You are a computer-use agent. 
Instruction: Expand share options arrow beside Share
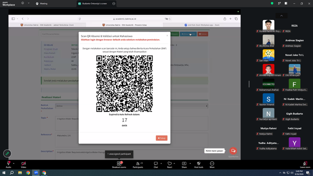[190, 163]
